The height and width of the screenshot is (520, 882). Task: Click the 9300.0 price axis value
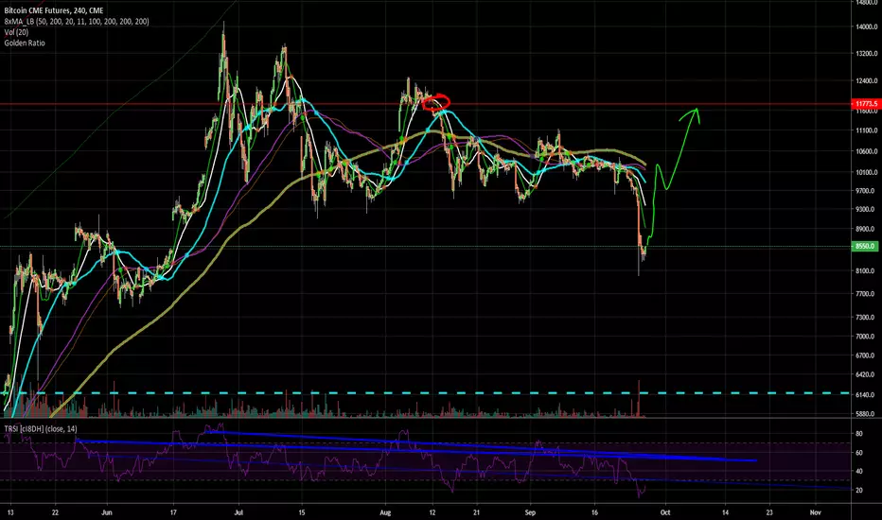tap(865, 209)
